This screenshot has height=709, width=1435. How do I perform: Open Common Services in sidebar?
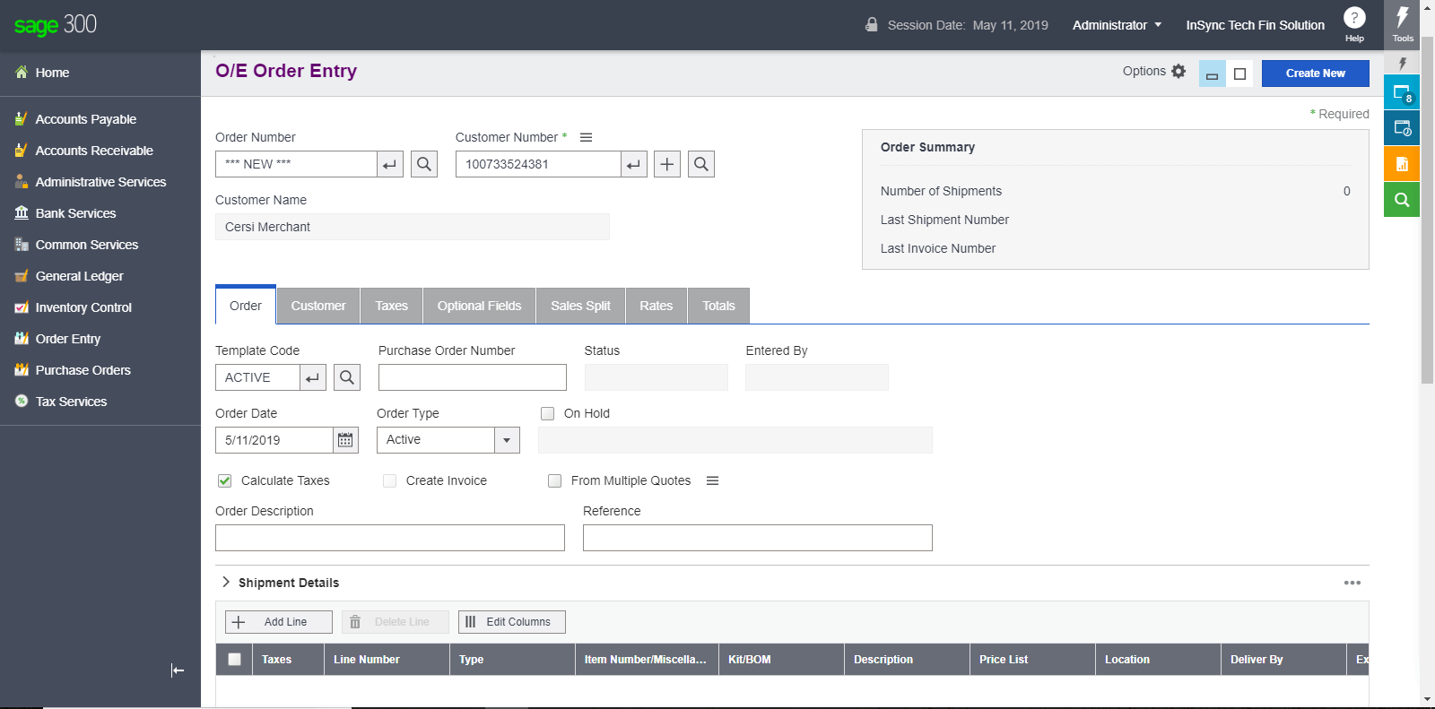(x=86, y=245)
